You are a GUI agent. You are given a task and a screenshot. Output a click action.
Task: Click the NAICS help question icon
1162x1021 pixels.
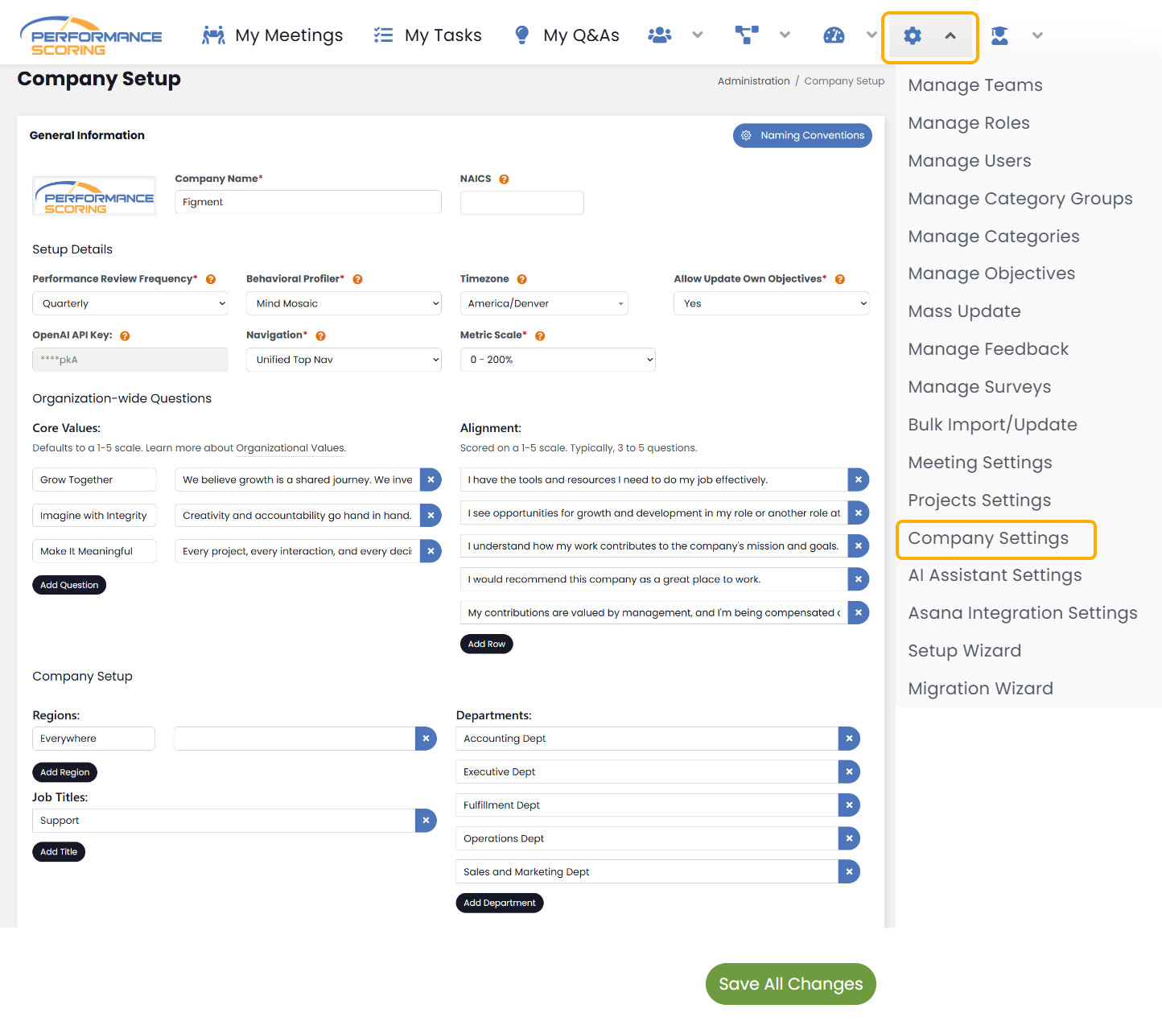click(x=504, y=179)
